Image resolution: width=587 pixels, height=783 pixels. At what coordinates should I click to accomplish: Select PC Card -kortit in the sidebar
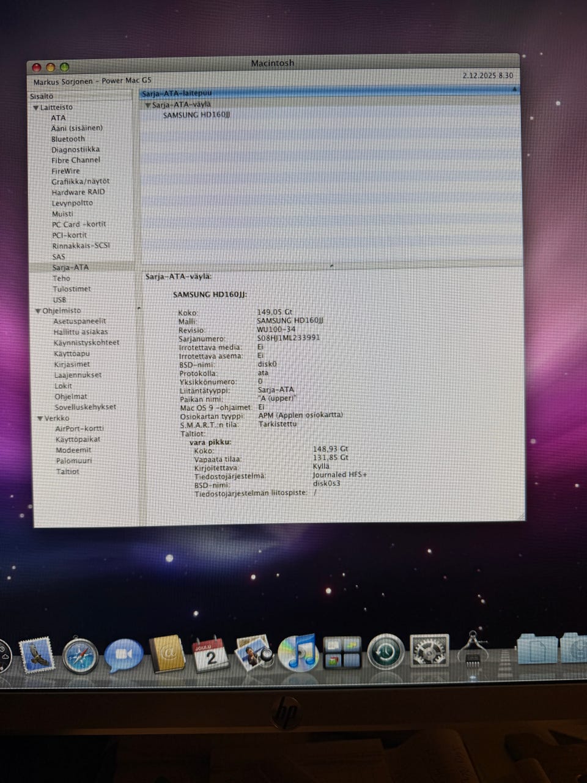pos(79,225)
